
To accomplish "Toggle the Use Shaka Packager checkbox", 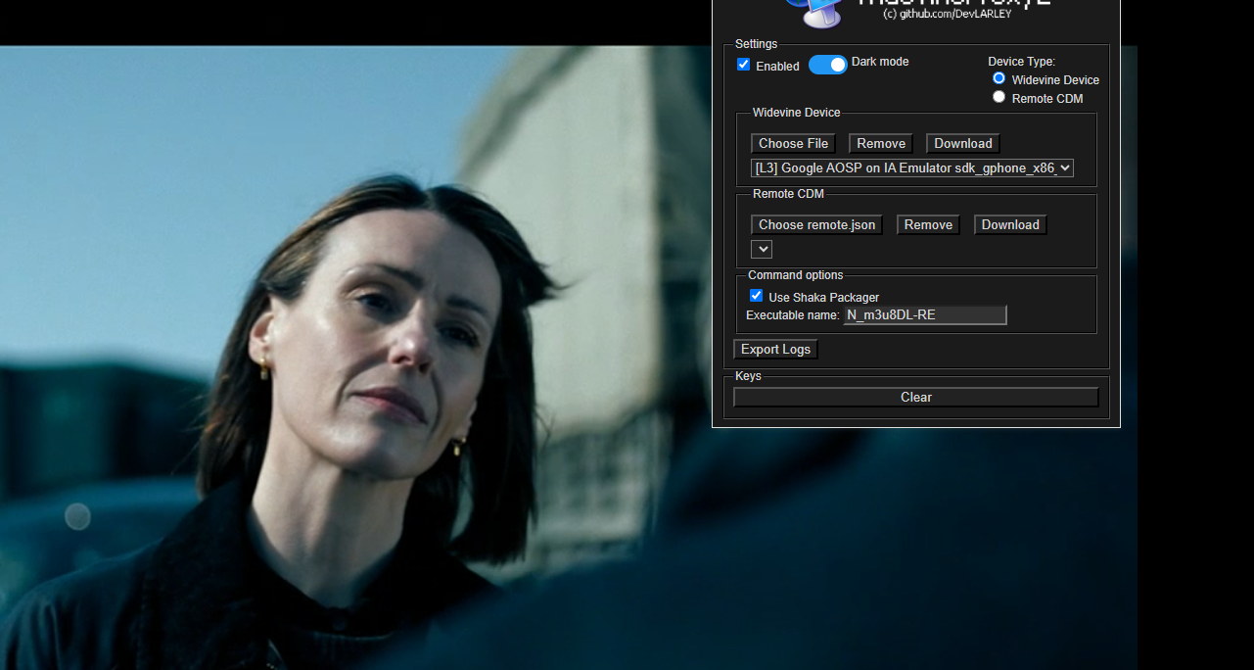I will 756,296.
